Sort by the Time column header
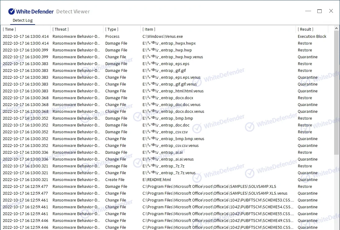 pyautogui.click(x=9, y=29)
